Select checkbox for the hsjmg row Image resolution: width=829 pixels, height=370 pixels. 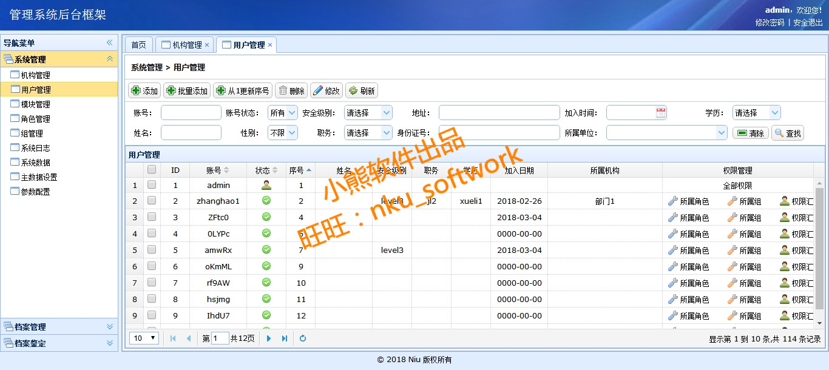(x=152, y=299)
